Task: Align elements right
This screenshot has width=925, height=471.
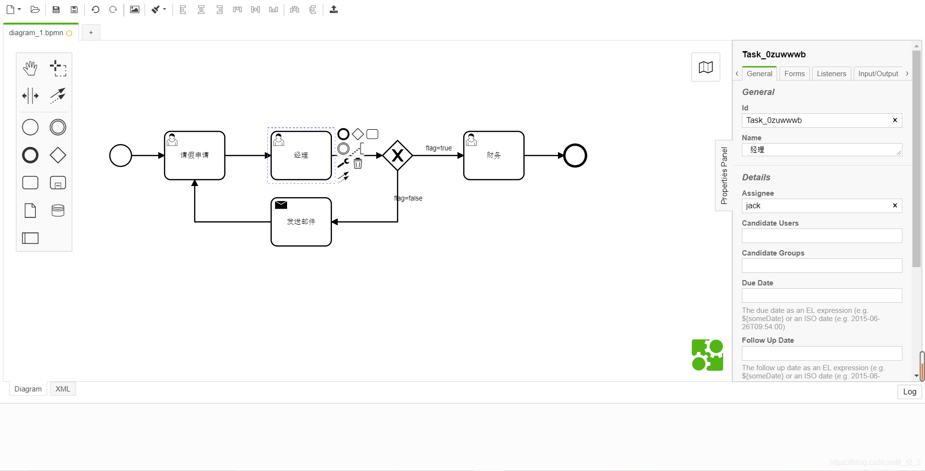Action: tap(219, 10)
